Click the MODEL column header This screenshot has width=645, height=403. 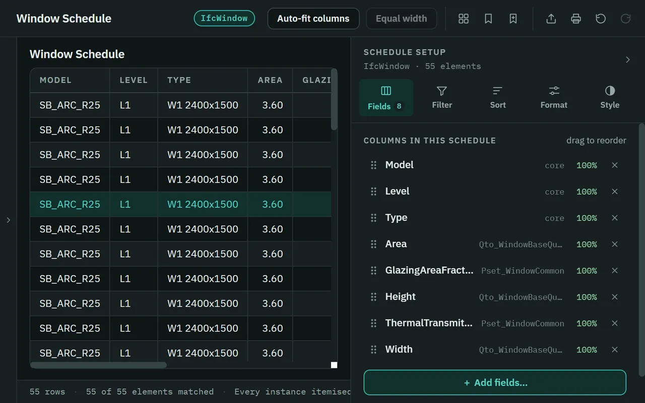[70, 80]
